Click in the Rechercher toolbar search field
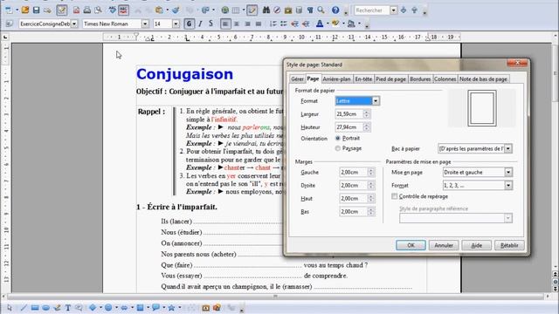559x314 pixels. coord(372,10)
